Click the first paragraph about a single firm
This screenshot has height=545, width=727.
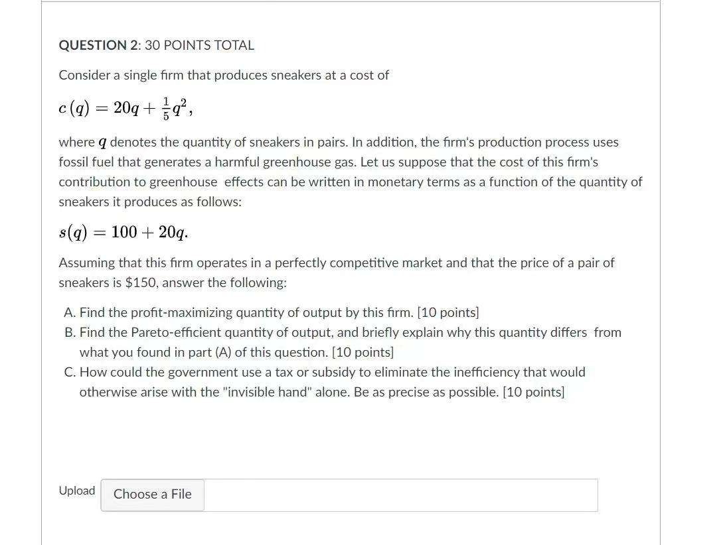click(224, 75)
